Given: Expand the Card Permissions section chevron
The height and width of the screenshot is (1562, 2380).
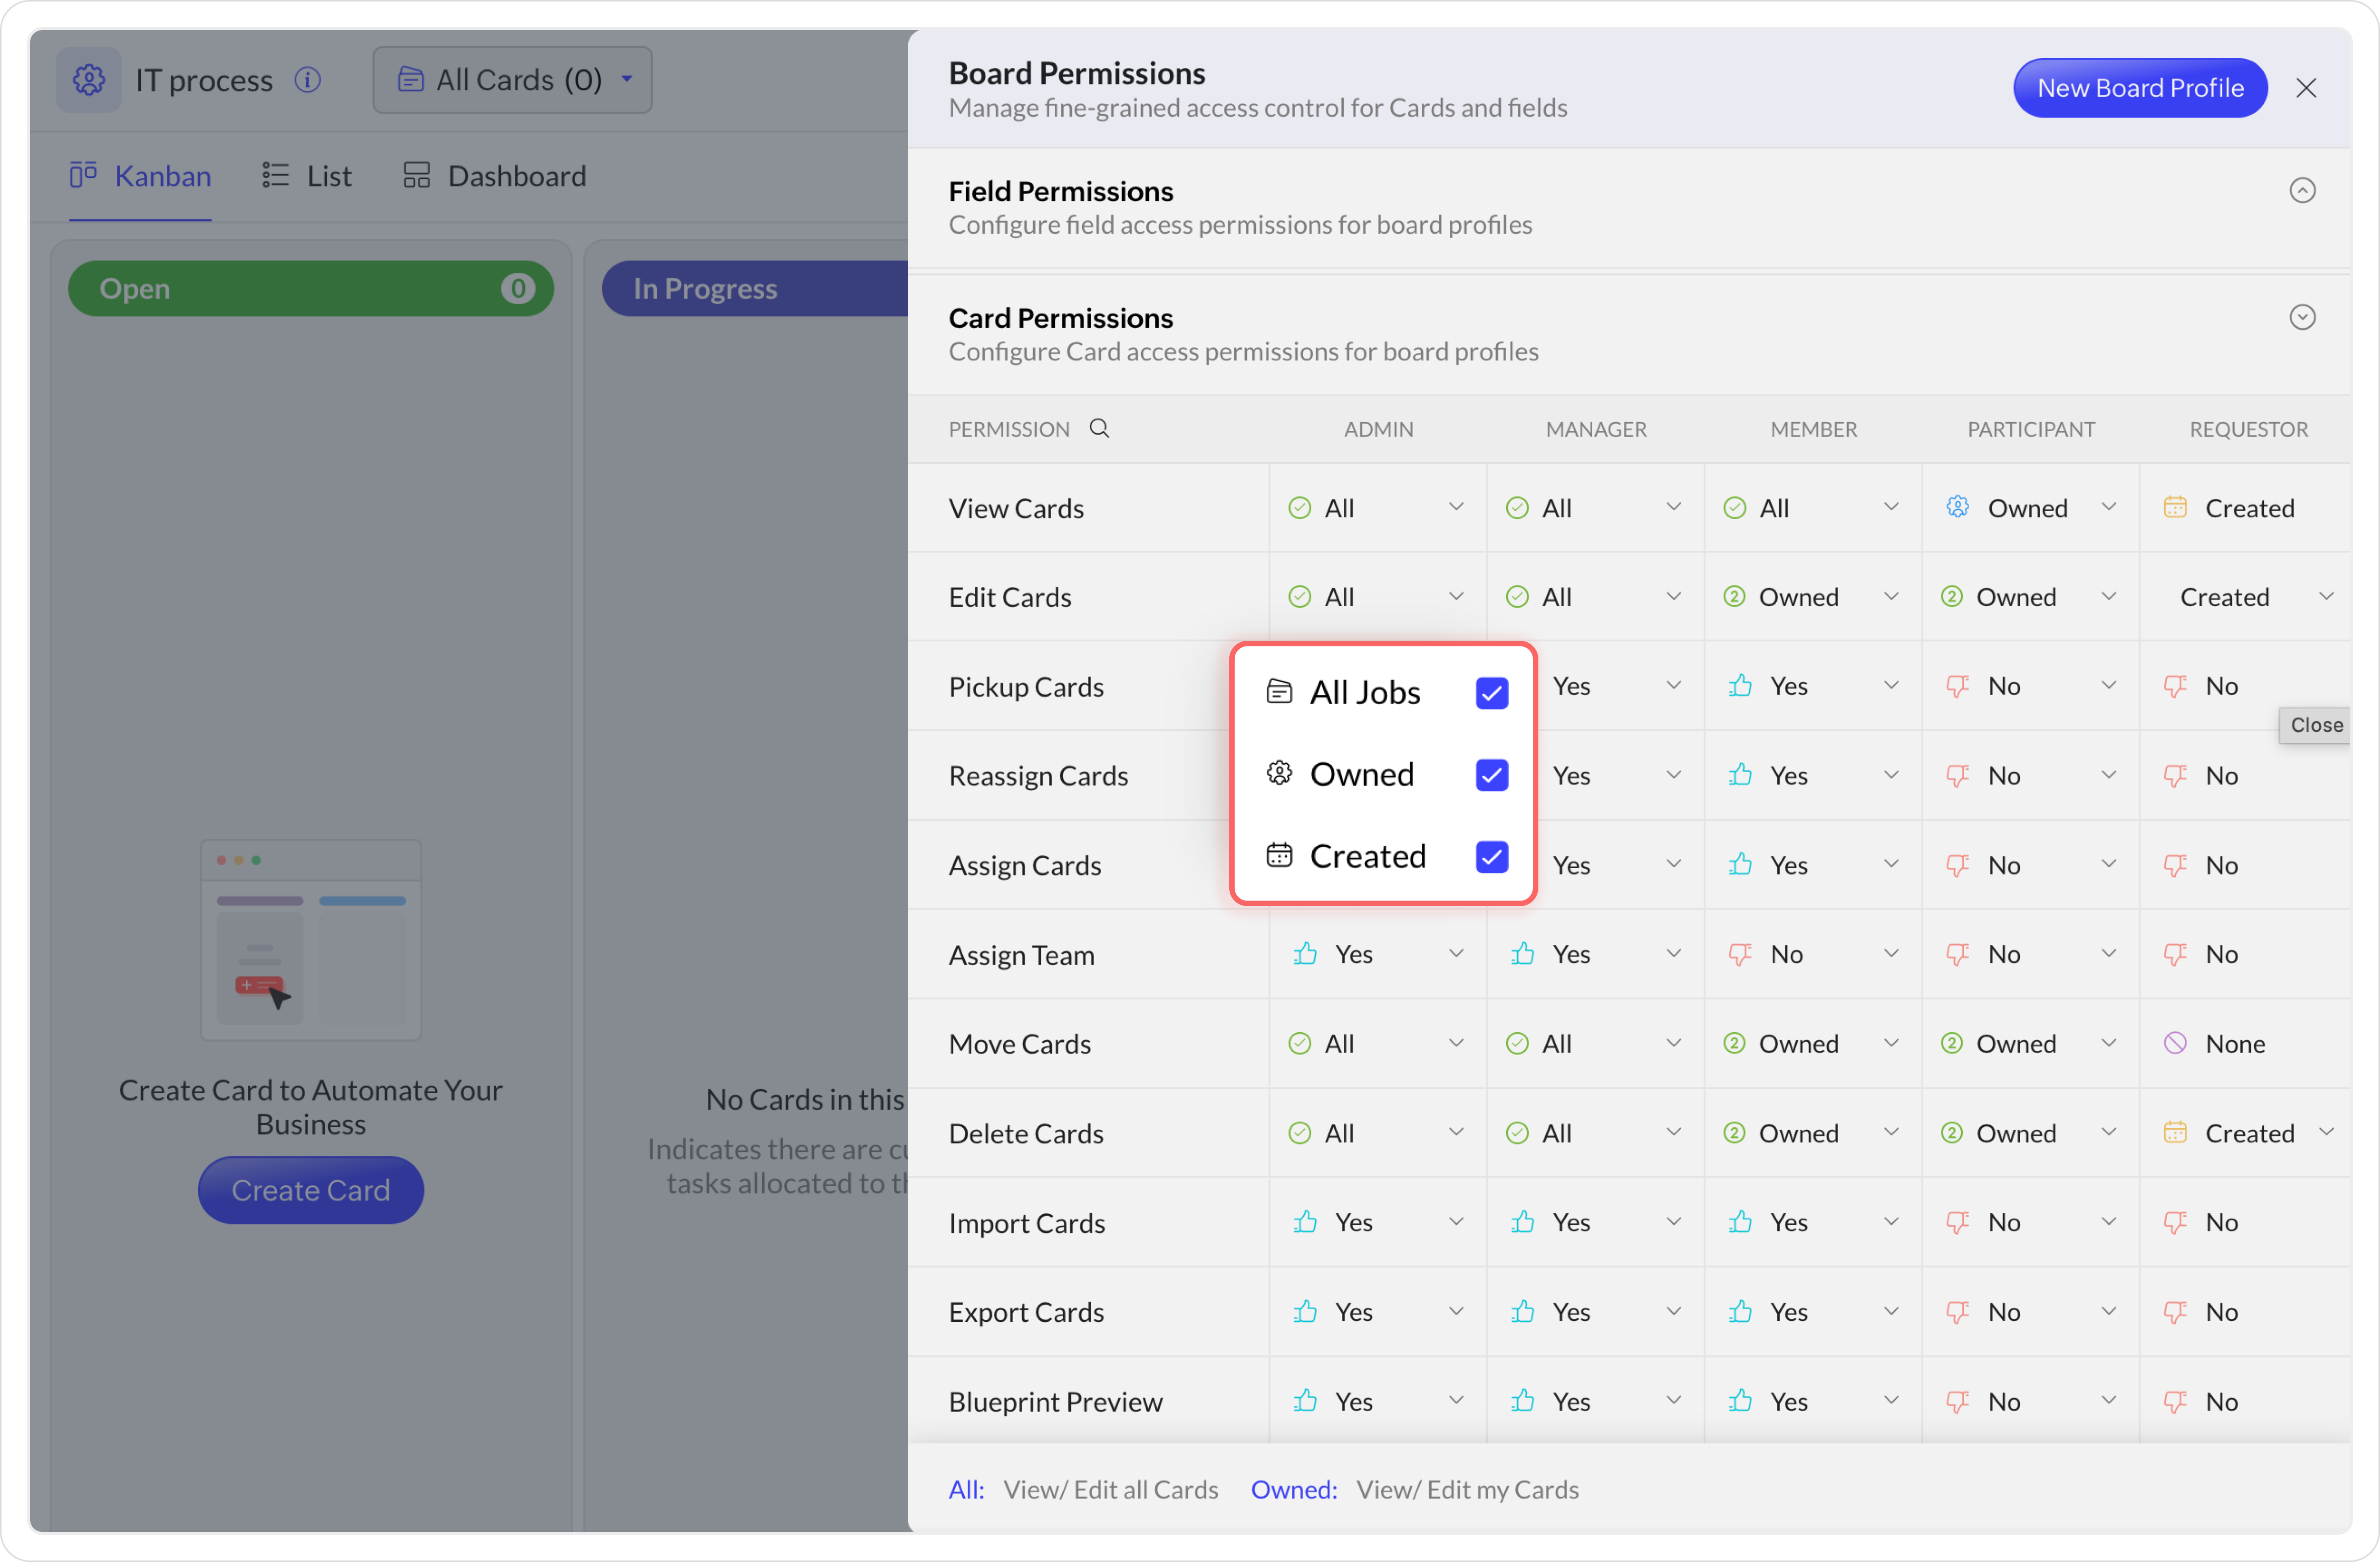Looking at the screenshot, I should pos(2302,318).
